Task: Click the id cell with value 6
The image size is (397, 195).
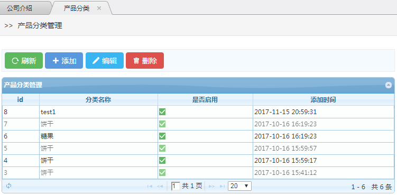Action: click(21, 136)
